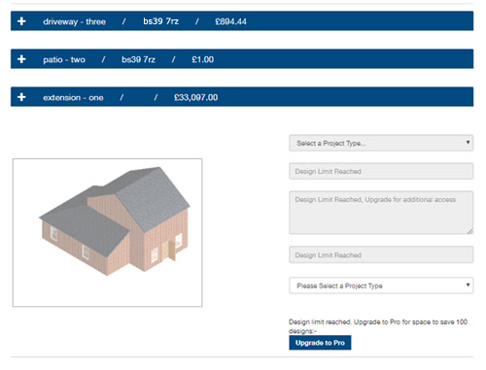Open Please Select a Project Type dropdown
This screenshot has width=486, height=370.
(x=381, y=286)
